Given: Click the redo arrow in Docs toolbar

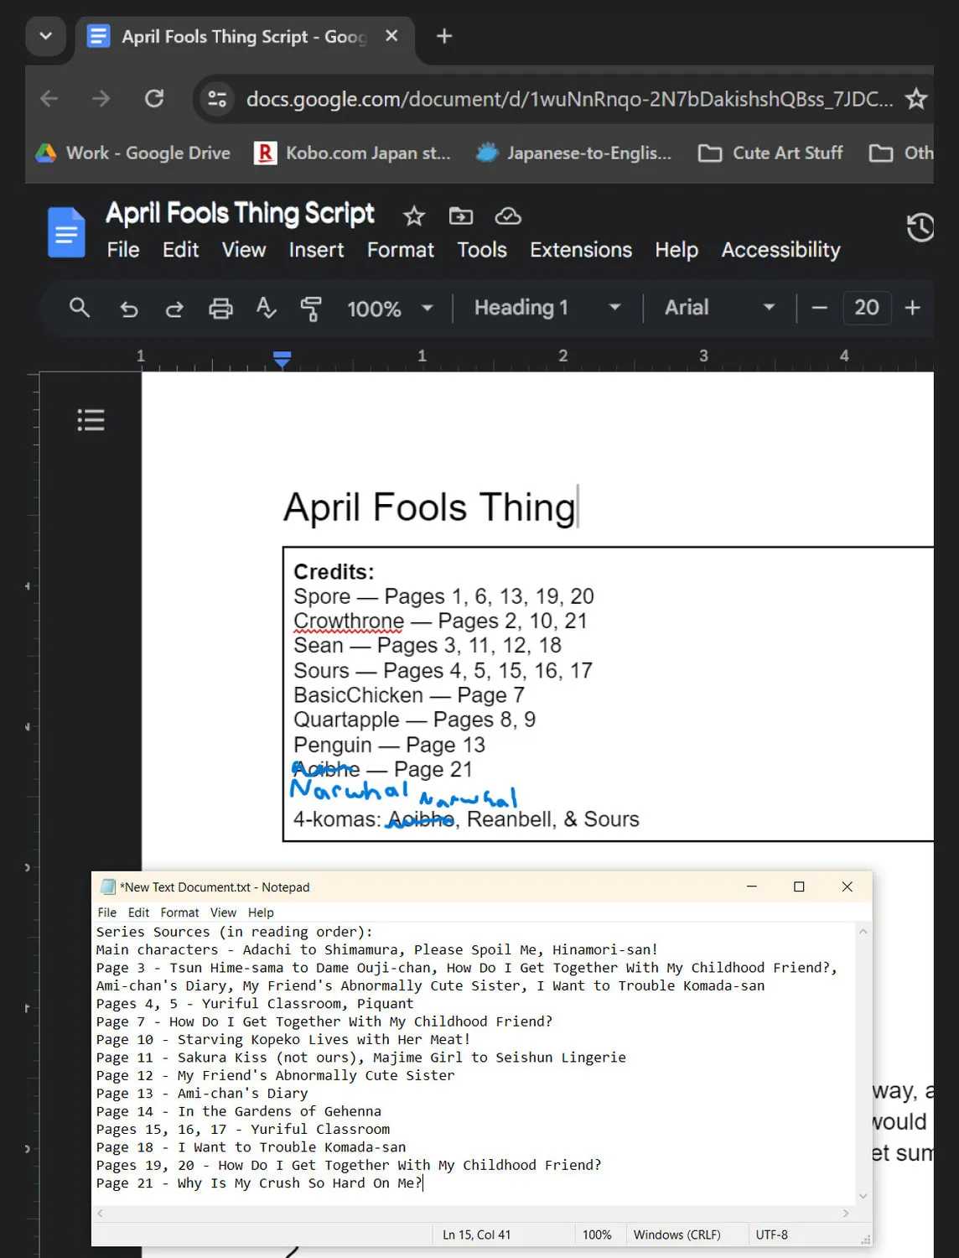Looking at the screenshot, I should (174, 309).
